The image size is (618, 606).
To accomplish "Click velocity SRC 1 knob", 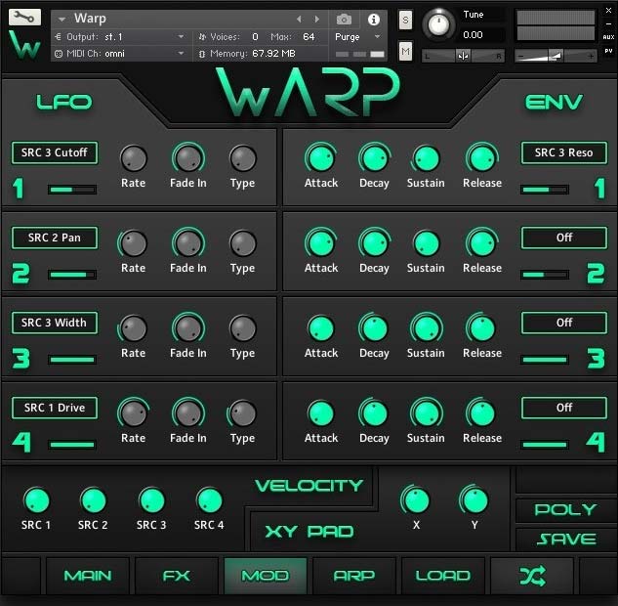I will click(37, 500).
